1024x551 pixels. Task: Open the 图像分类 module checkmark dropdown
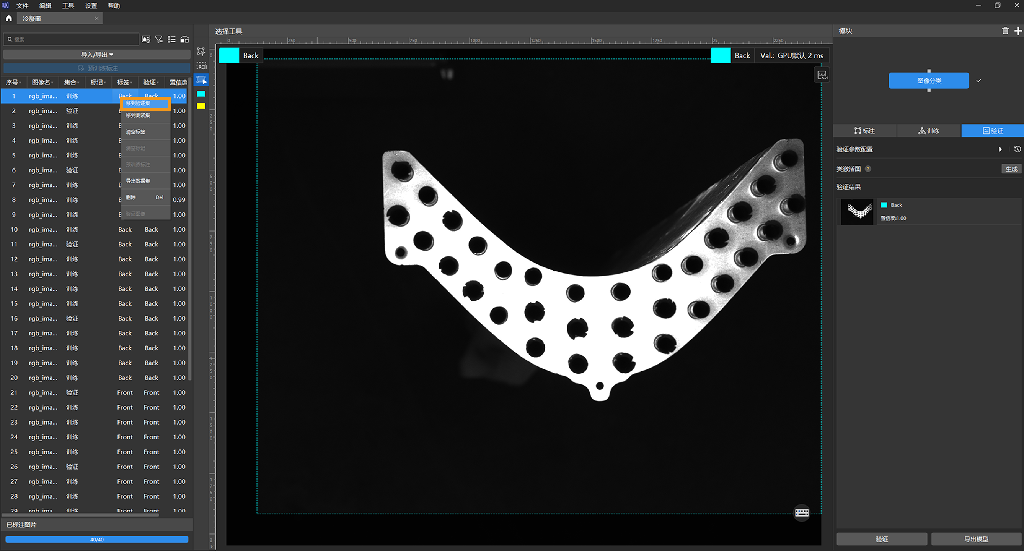click(978, 81)
